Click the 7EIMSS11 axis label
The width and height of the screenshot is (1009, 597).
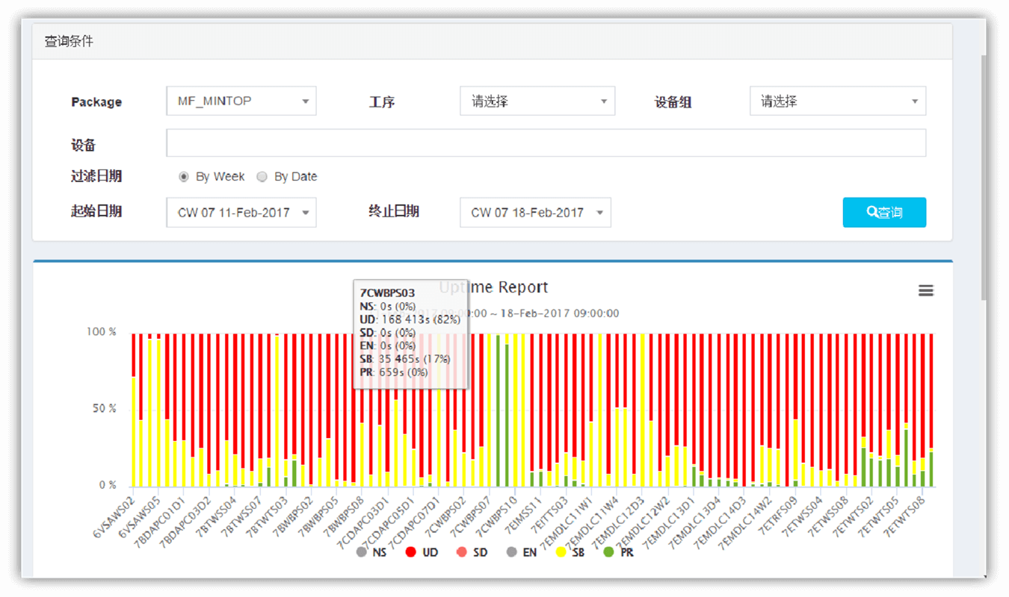(x=522, y=514)
